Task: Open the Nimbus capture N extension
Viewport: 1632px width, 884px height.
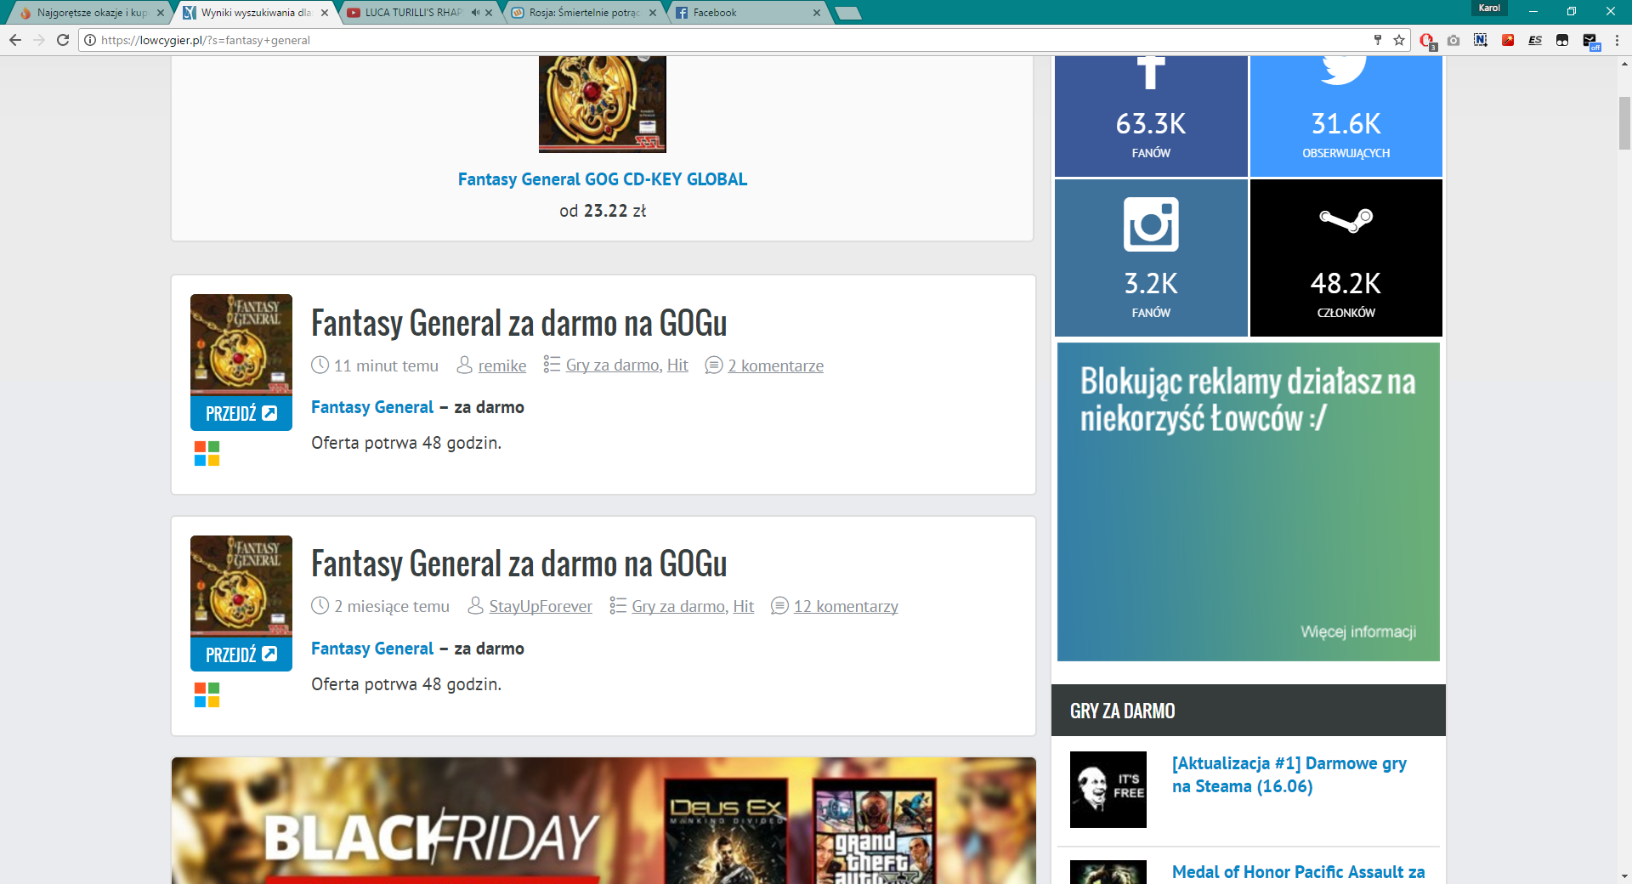Action: point(1481,40)
